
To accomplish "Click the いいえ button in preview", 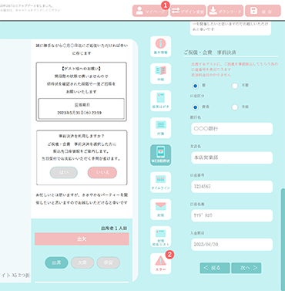I will pyautogui.click(x=102, y=173).
